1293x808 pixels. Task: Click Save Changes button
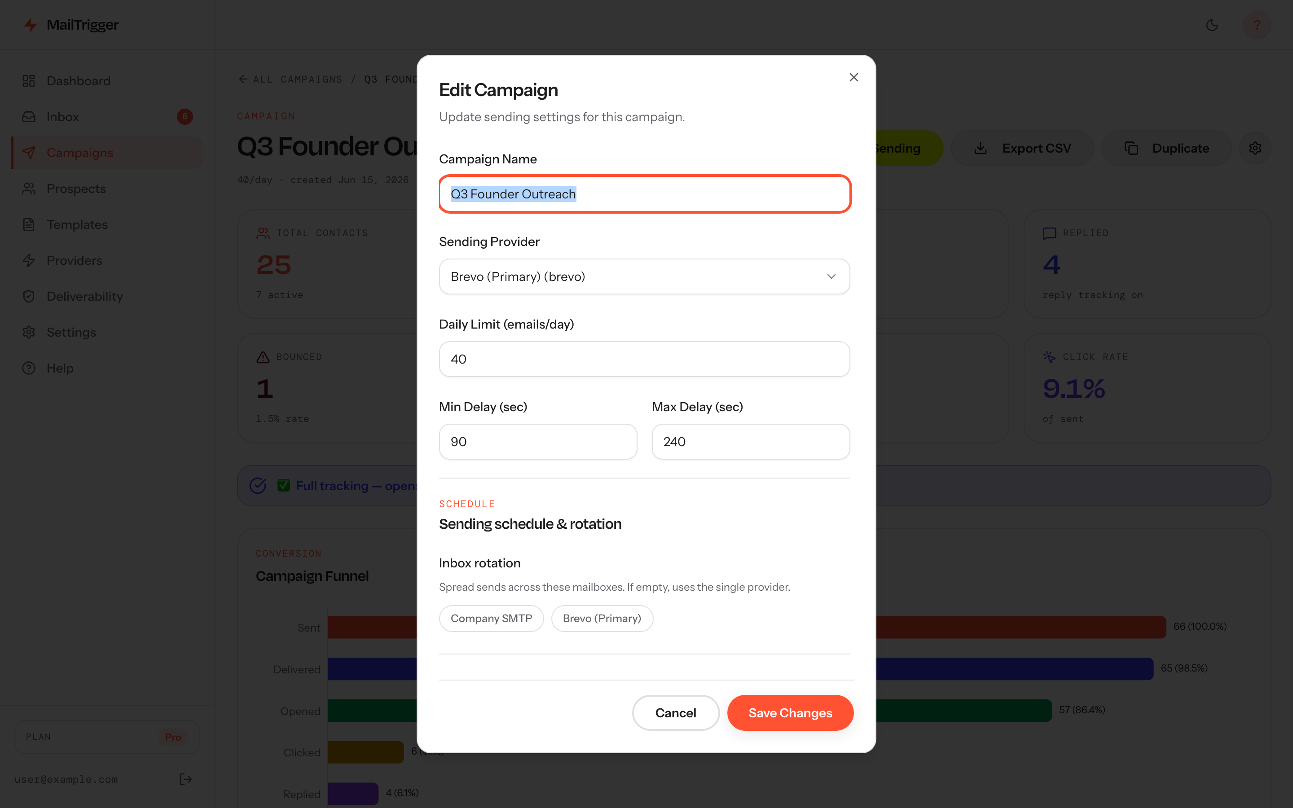click(790, 712)
